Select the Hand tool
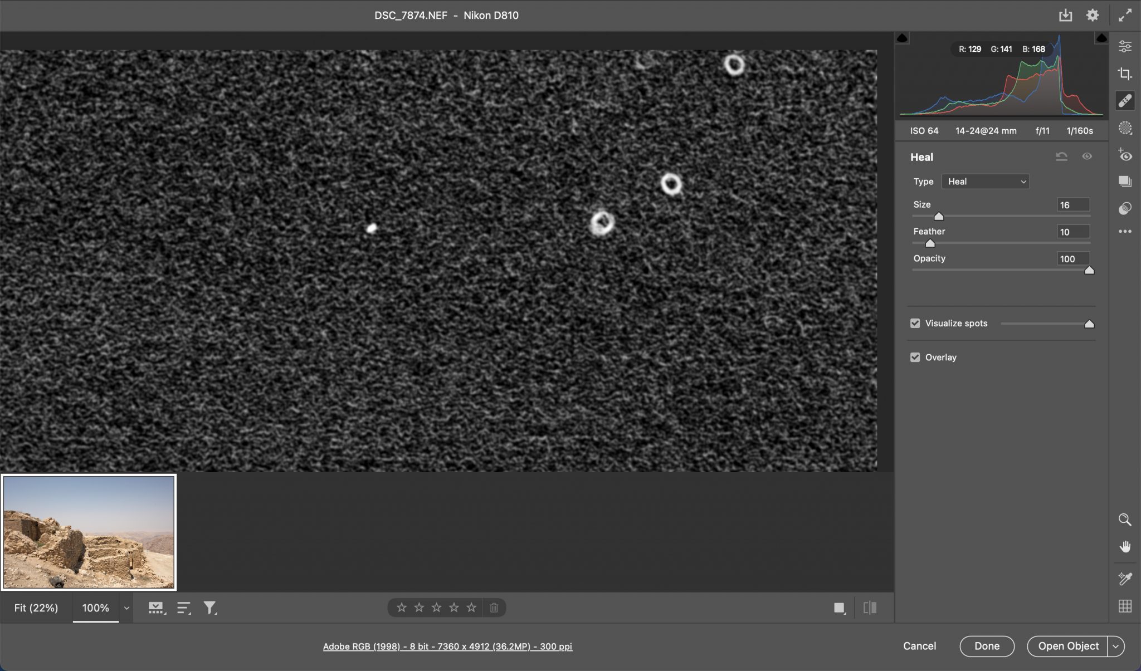The image size is (1141, 671). click(x=1126, y=546)
